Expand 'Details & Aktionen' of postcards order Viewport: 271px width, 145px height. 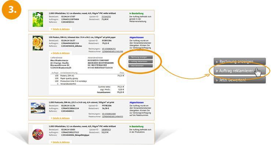coord(61,118)
